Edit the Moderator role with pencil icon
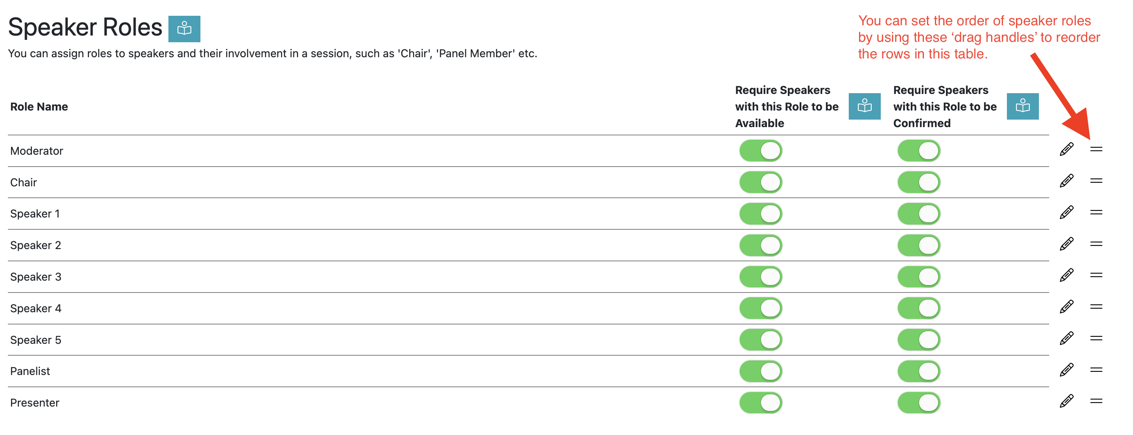 [1066, 149]
